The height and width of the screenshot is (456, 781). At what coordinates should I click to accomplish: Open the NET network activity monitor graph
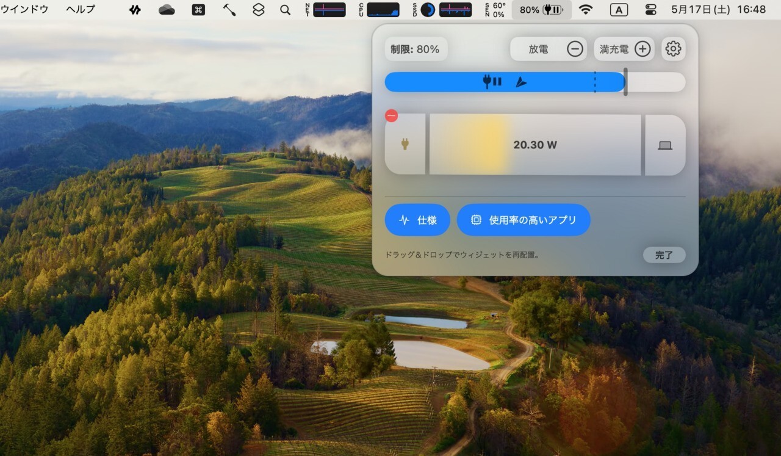(x=325, y=10)
